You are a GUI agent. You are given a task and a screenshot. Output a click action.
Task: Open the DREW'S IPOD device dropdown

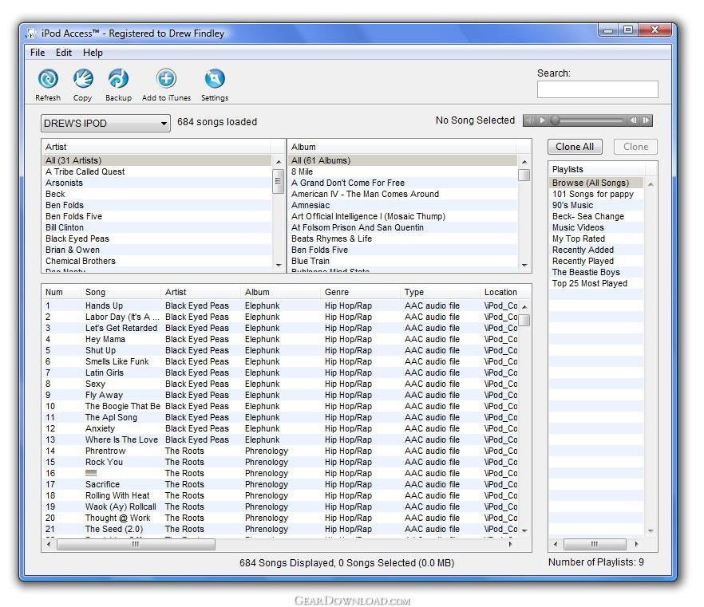pos(105,124)
